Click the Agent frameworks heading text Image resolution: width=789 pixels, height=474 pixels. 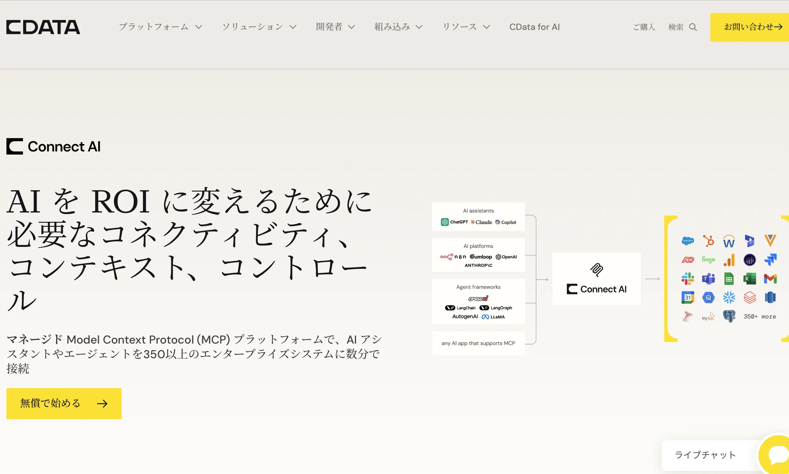pyautogui.click(x=478, y=287)
